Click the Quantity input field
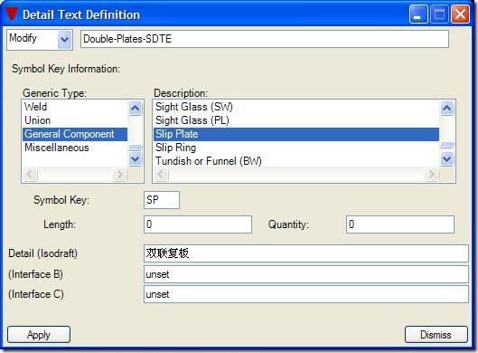This screenshot has height=353, width=478. point(400,224)
